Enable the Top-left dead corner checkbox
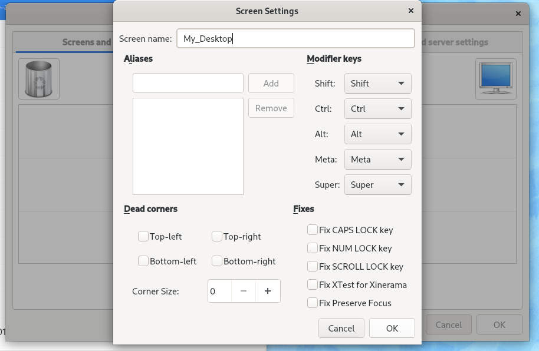The width and height of the screenshot is (539, 351). [143, 236]
